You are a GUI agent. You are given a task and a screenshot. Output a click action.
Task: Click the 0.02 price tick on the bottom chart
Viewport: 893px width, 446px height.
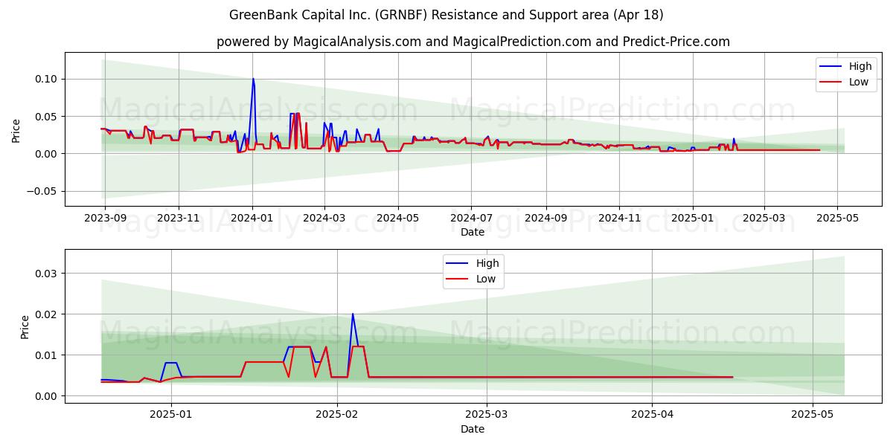(46, 314)
